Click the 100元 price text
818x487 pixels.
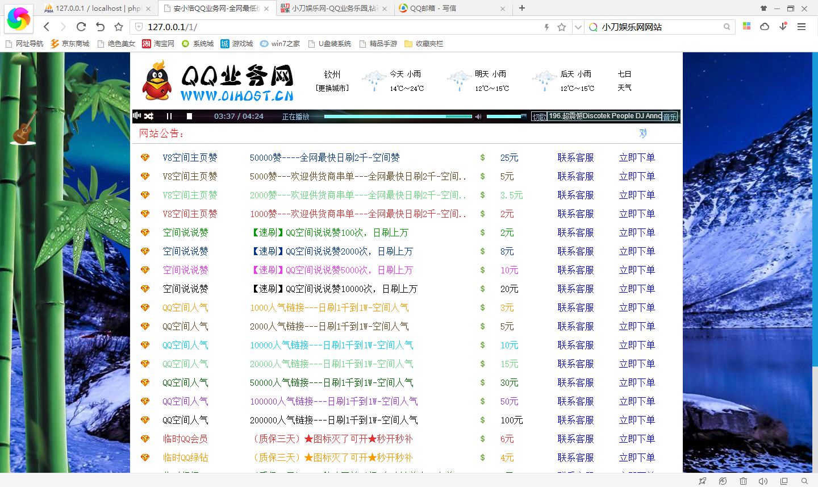point(511,420)
